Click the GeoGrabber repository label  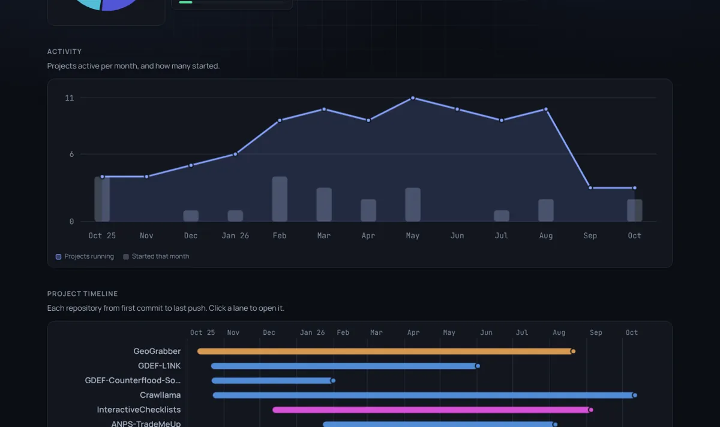click(x=157, y=351)
